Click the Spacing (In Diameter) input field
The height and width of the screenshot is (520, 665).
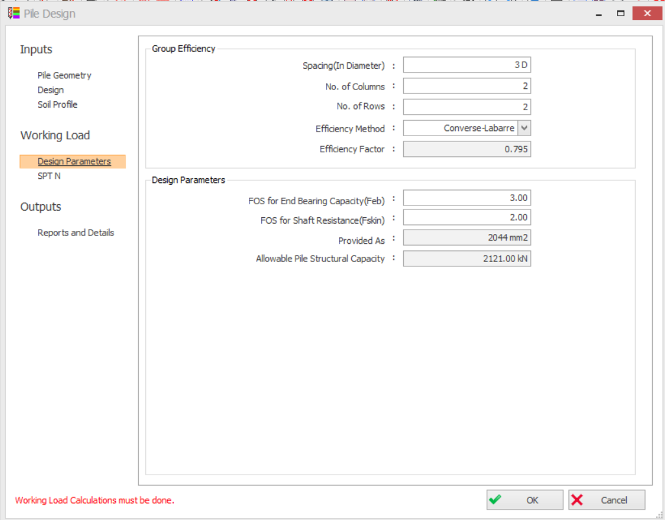(467, 65)
